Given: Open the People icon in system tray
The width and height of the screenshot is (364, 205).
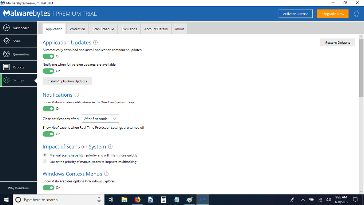Looking at the screenshot, I should (292, 200).
